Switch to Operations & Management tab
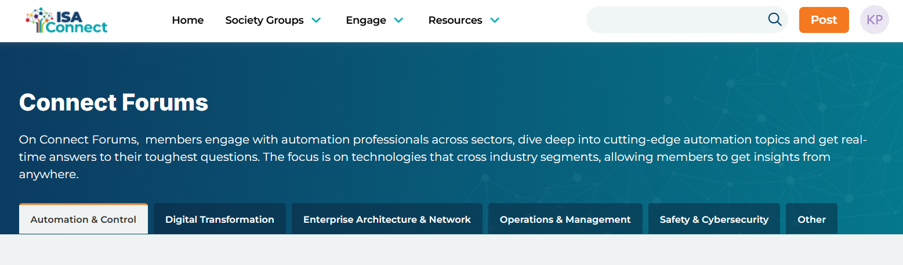Screen dimensions: 903x265 click(x=565, y=219)
